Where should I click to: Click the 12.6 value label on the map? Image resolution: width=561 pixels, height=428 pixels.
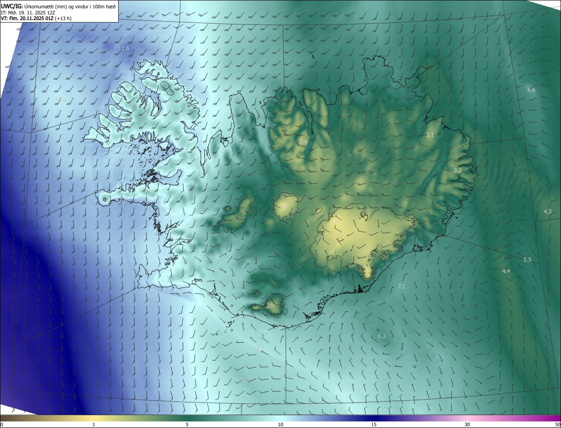pyautogui.click(x=124, y=48)
